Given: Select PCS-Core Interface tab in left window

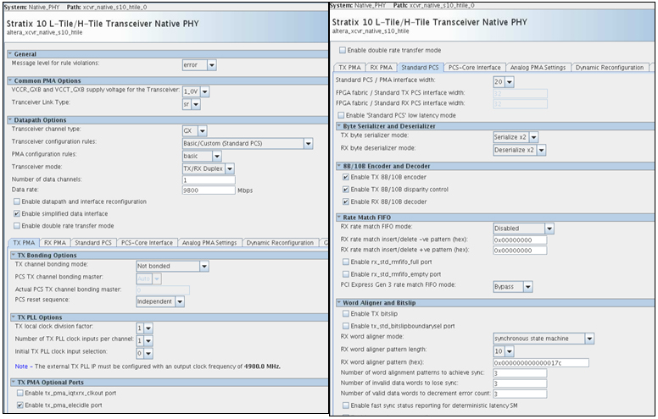Looking at the screenshot, I should (x=147, y=243).
